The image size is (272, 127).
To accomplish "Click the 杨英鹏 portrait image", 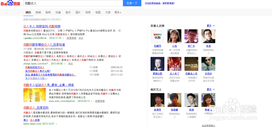I will [x=174, y=100].
